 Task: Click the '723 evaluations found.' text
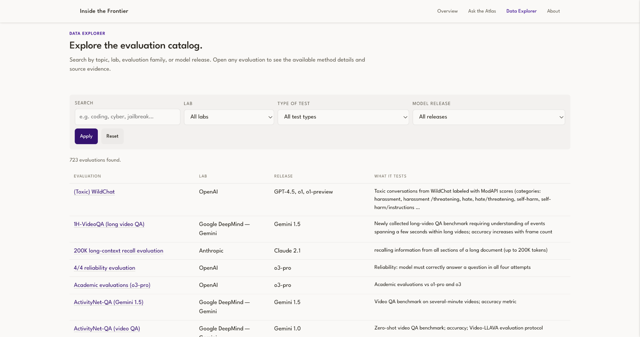(95, 160)
